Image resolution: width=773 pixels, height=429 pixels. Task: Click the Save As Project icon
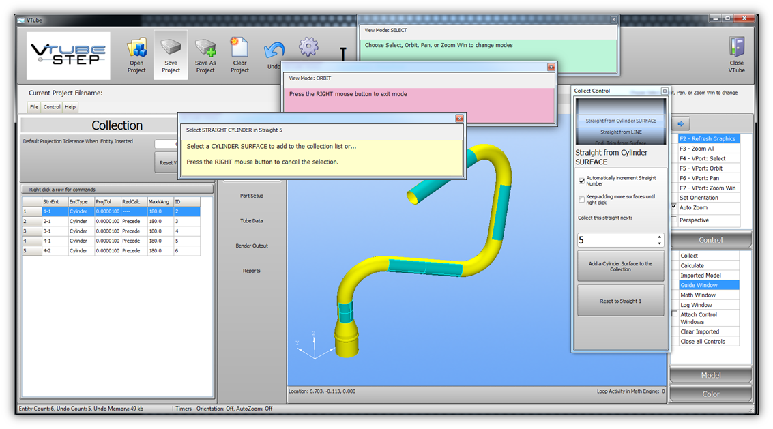coord(205,48)
